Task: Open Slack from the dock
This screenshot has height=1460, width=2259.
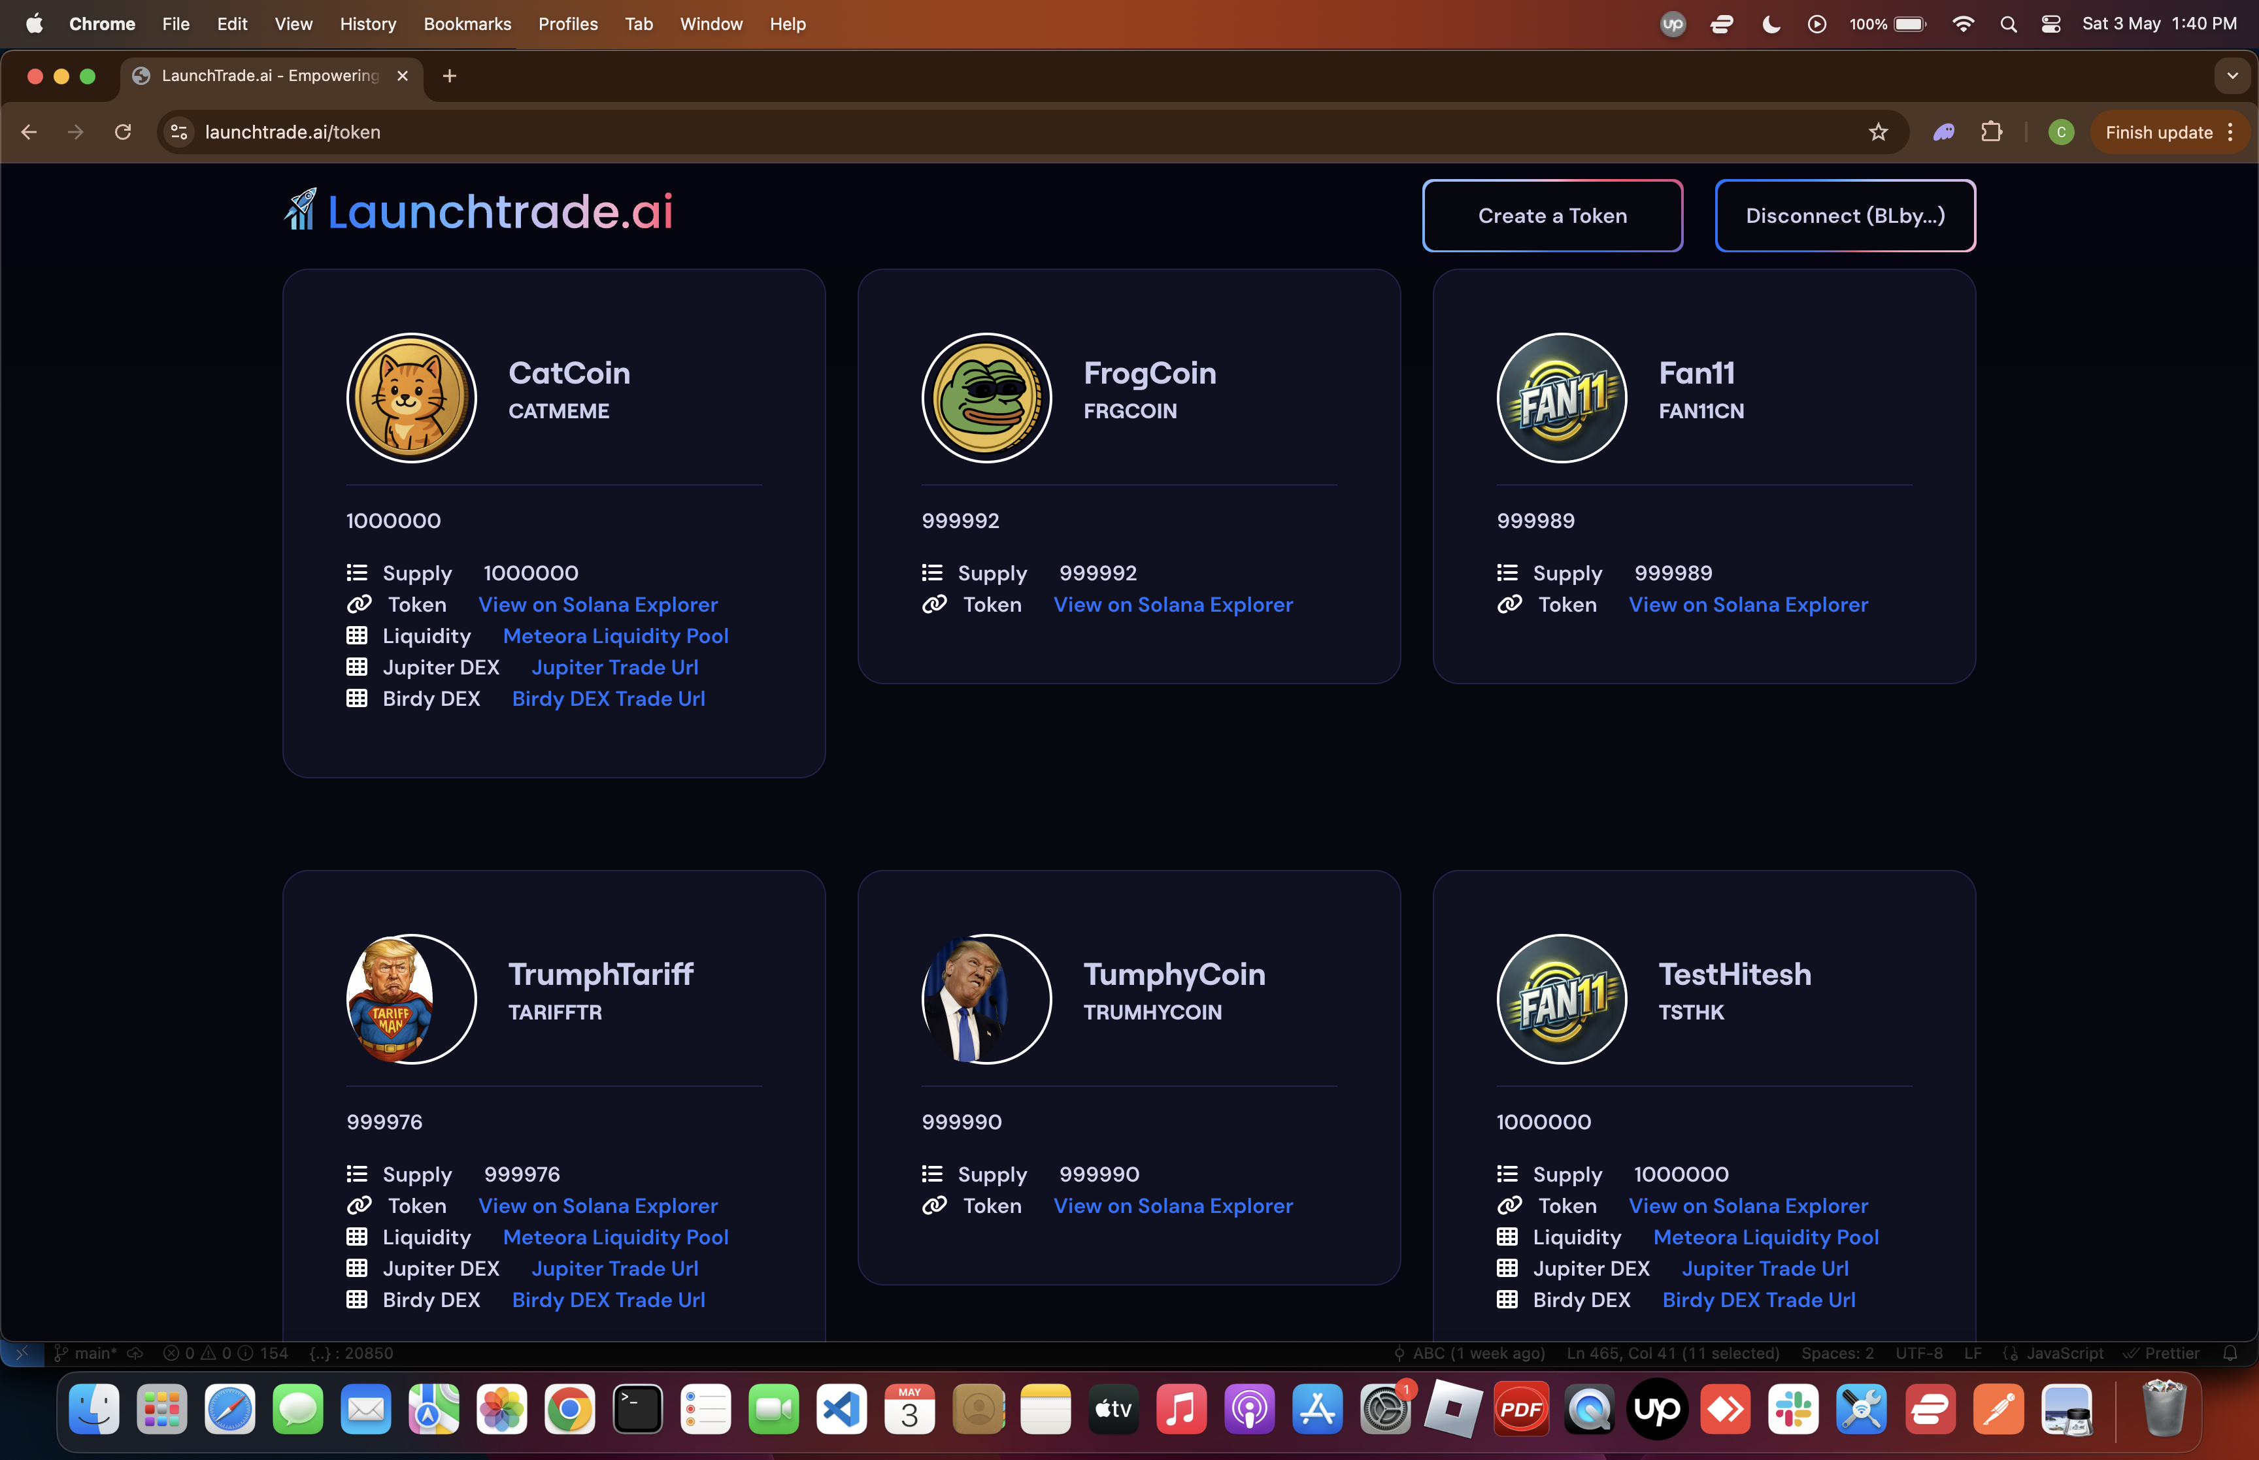Action: (1792, 1410)
